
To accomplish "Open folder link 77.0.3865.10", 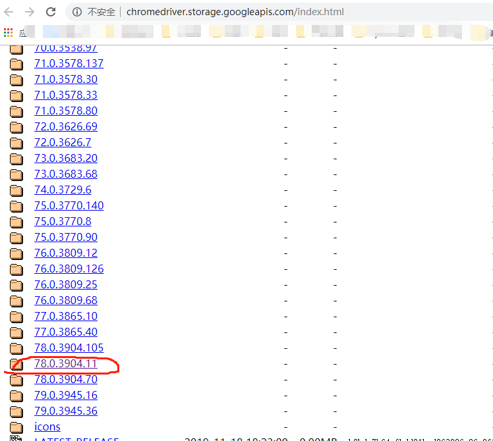I will click(66, 316).
